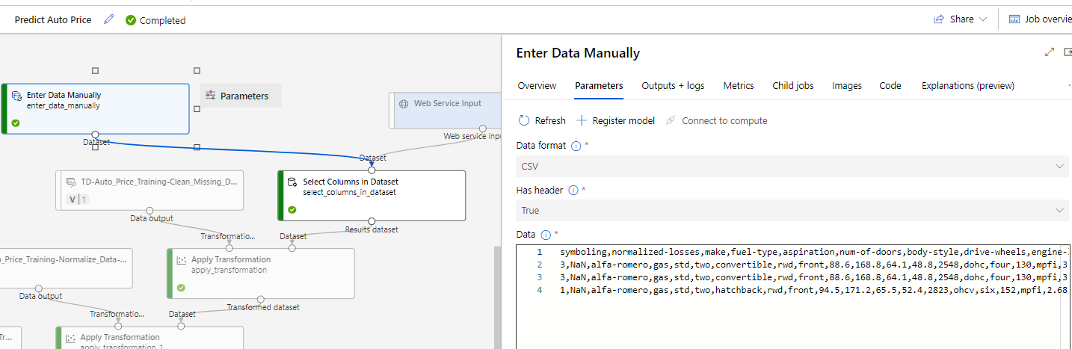Click the Refresh icon in panel
1072x349 pixels.
tap(524, 120)
